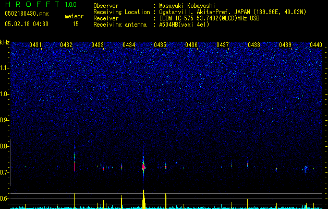The width and height of the screenshot is (328, 209).
Task: Click the 0435 time marker
Action: (160, 45)
